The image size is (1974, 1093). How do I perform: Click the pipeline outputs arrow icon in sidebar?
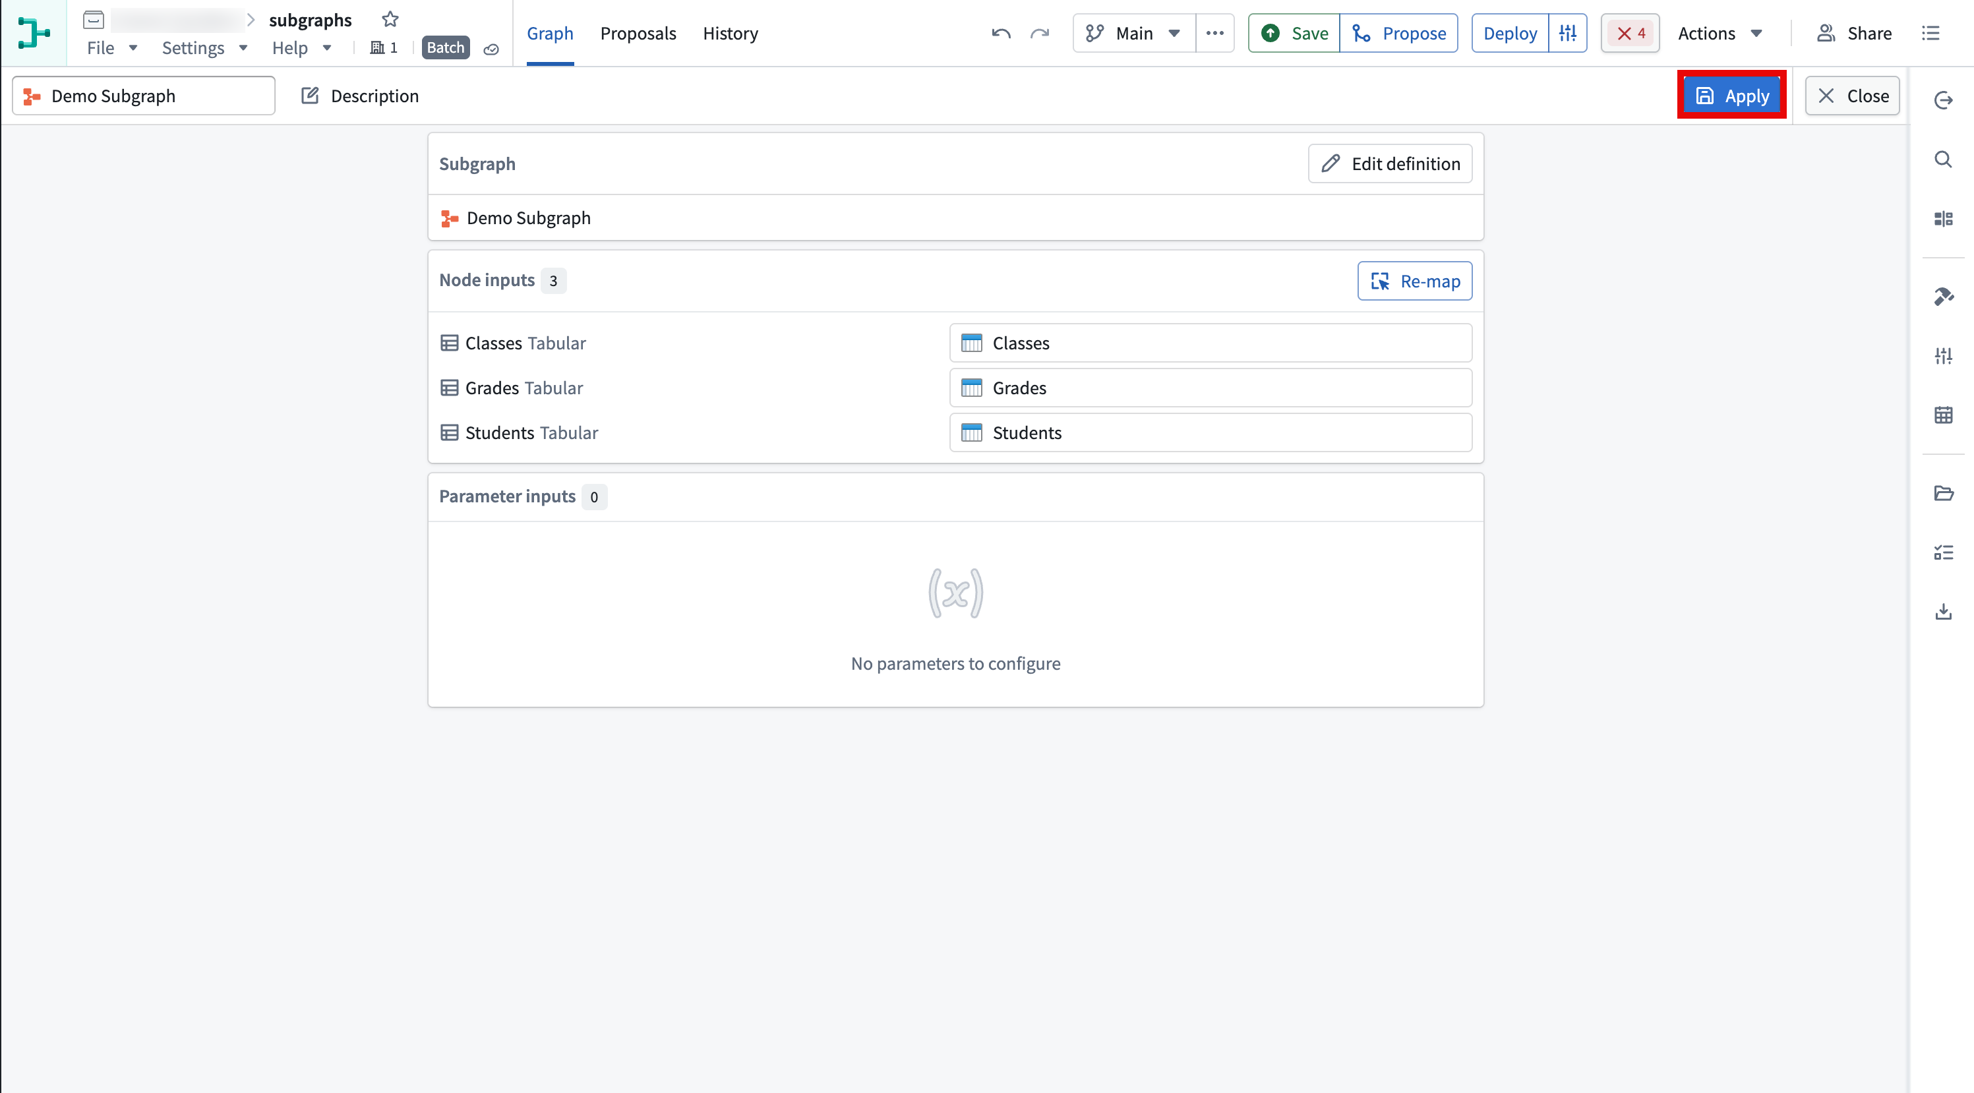(x=1944, y=100)
